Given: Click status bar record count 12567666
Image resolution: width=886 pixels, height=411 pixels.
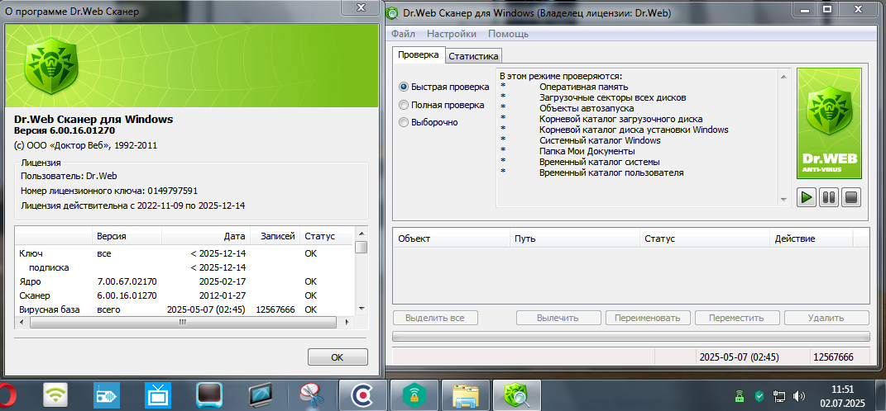Looking at the screenshot, I should [x=833, y=357].
